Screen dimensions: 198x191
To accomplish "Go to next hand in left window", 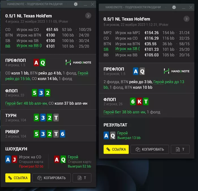I will pos(88,16).
